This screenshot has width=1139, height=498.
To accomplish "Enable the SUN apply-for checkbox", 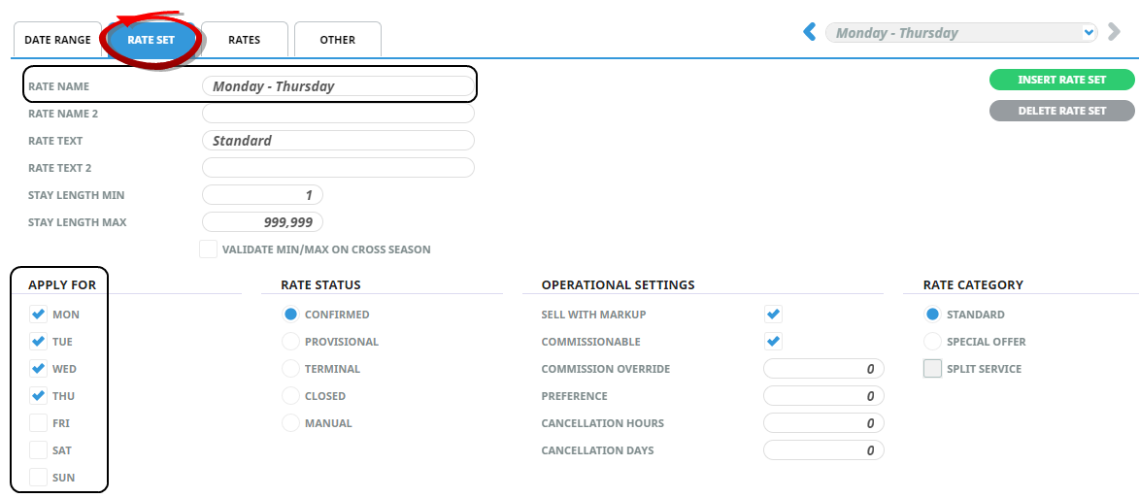I will (39, 478).
